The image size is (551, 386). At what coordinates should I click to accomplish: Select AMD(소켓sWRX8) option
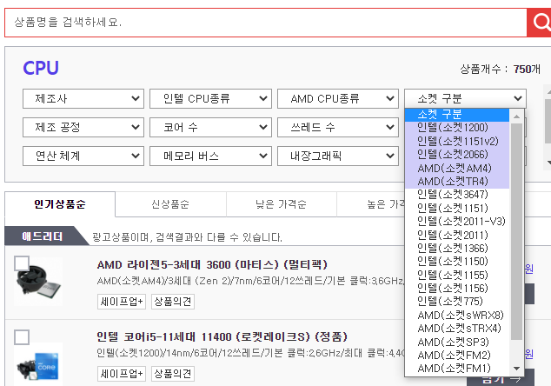457,315
